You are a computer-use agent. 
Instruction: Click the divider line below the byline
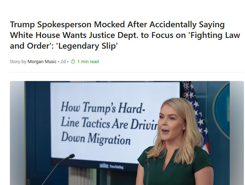(127, 72)
